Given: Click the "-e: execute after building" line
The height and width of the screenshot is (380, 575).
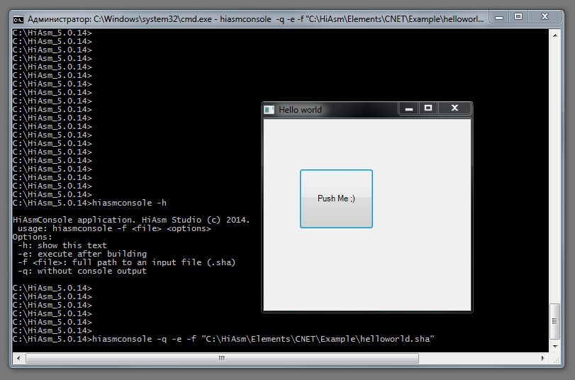Looking at the screenshot, I should coord(82,254).
